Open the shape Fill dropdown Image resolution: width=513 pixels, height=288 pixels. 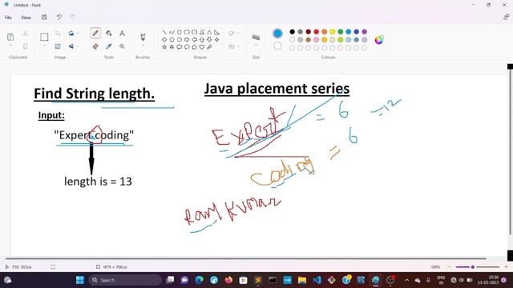233,46
